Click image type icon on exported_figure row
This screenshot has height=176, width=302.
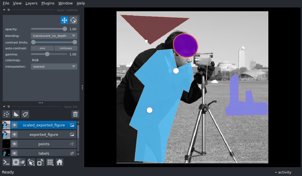tap(72, 134)
